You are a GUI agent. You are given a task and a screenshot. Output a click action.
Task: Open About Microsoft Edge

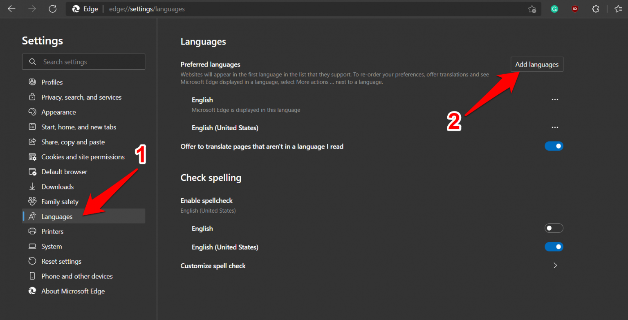[x=72, y=291]
